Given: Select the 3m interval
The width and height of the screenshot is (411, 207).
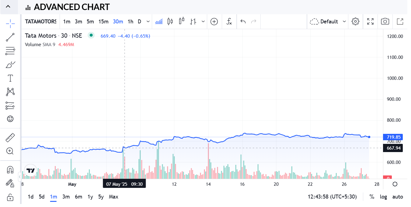Looking at the screenshot, I should pos(78,22).
